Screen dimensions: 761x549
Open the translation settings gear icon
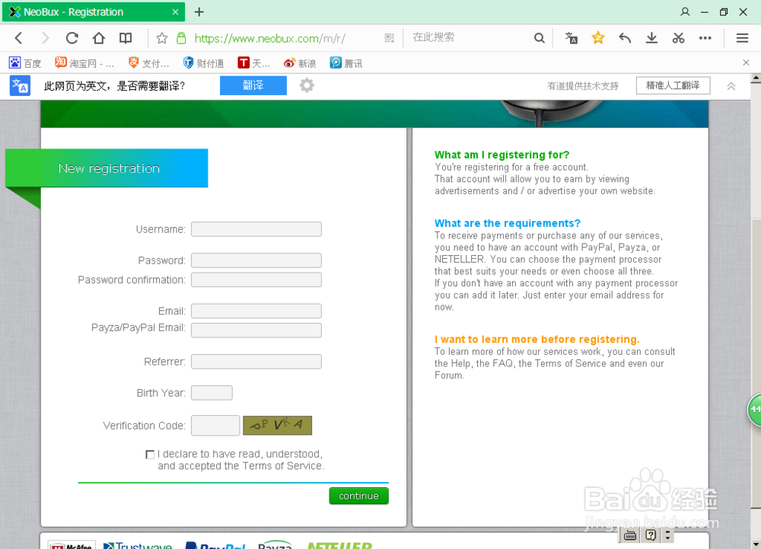(x=307, y=85)
